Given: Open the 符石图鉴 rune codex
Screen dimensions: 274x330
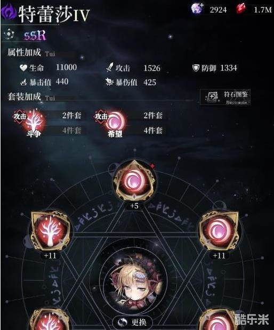Looking at the screenshot, I should 225,97.
